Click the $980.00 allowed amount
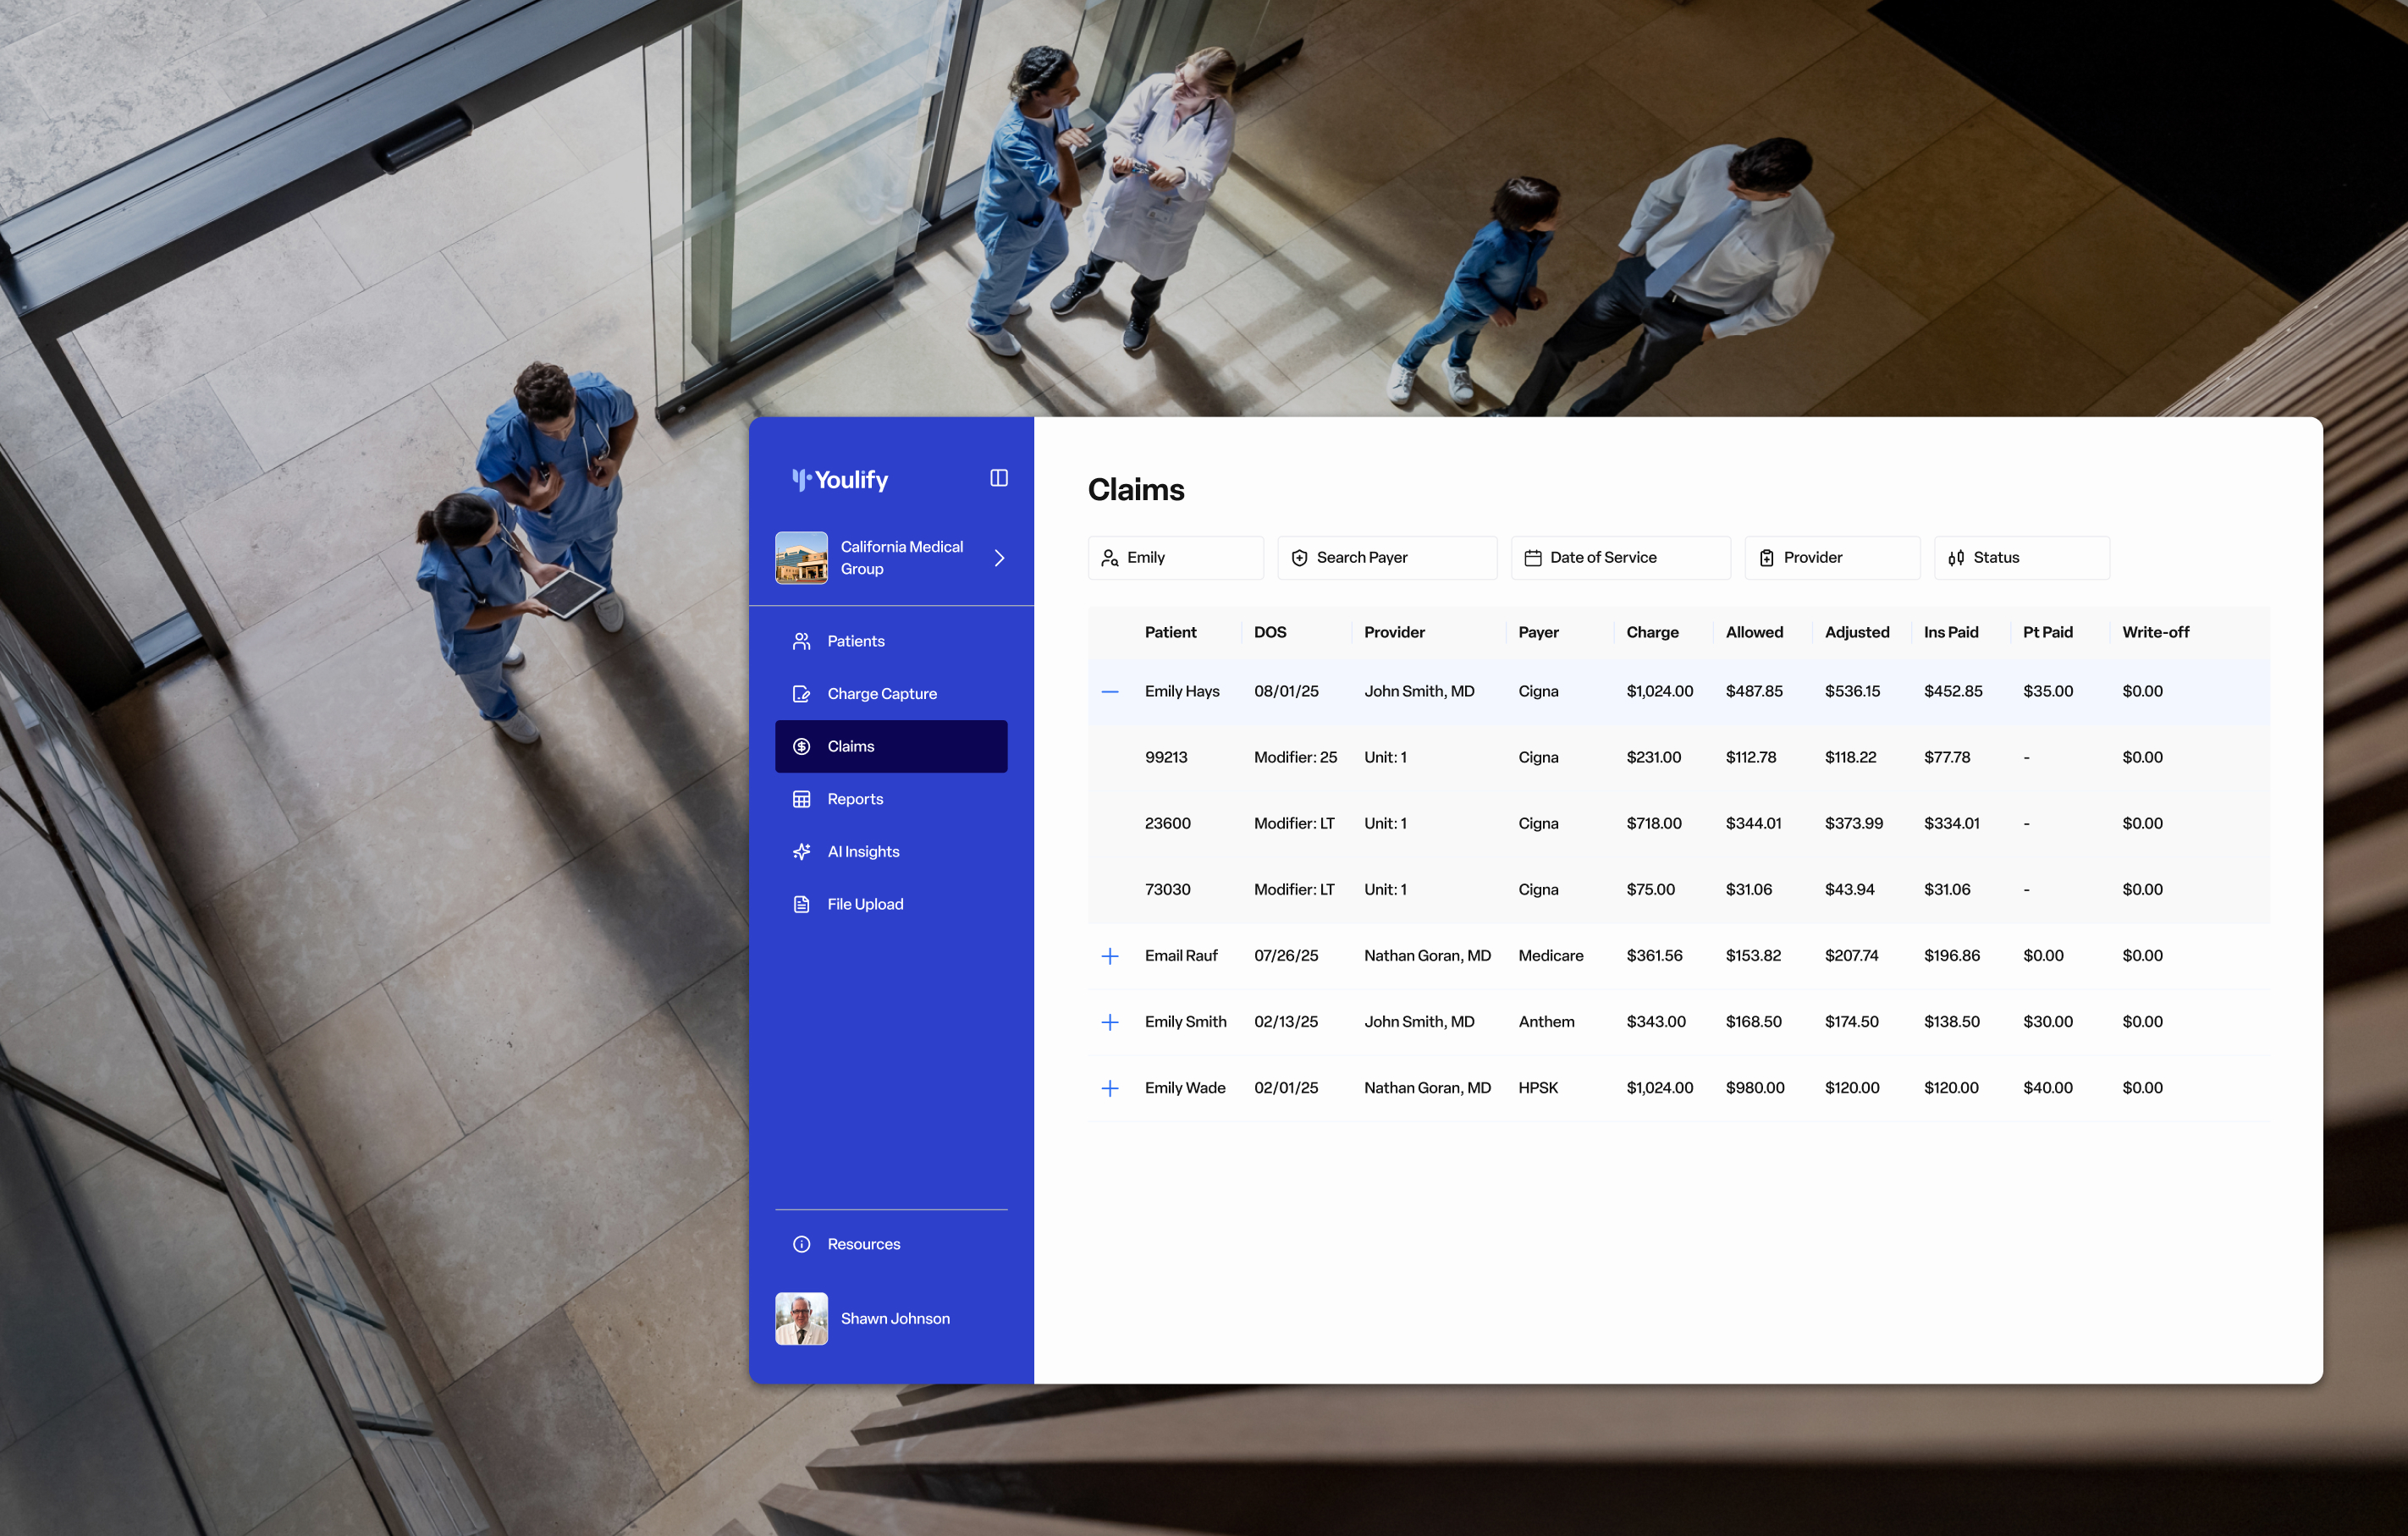Screen dimensions: 2408x1536 pos(1755,1088)
